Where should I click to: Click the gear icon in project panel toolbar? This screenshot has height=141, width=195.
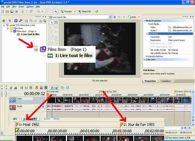coord(4,21)
